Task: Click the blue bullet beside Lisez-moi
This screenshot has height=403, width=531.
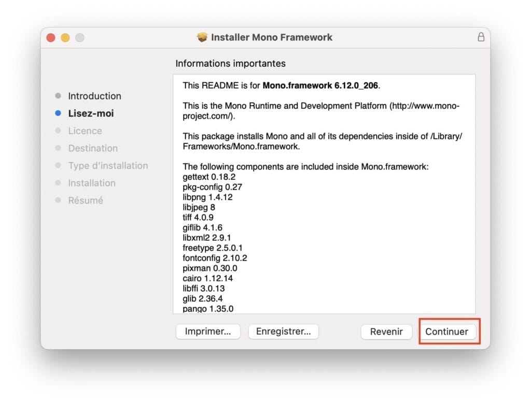Action: pos(58,113)
